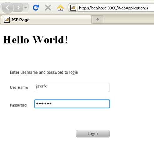Click the 'Enter username and password' text
The width and height of the screenshot is (154, 146).
[x=44, y=72]
